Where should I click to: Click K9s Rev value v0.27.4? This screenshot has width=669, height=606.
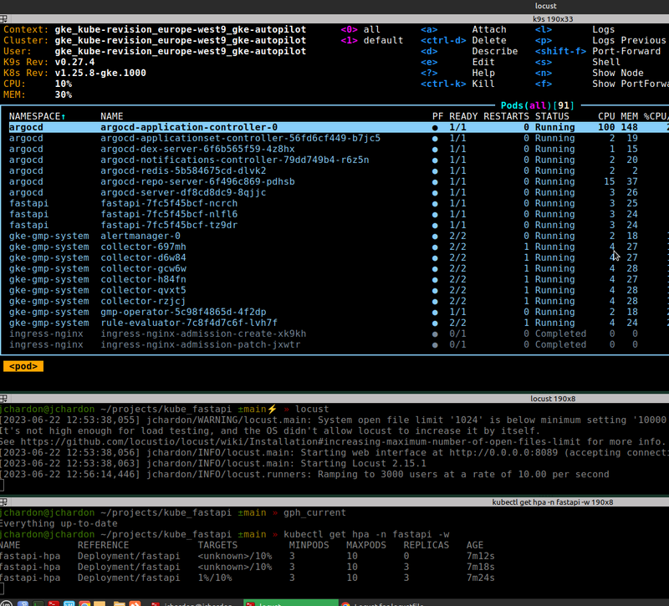(x=74, y=62)
